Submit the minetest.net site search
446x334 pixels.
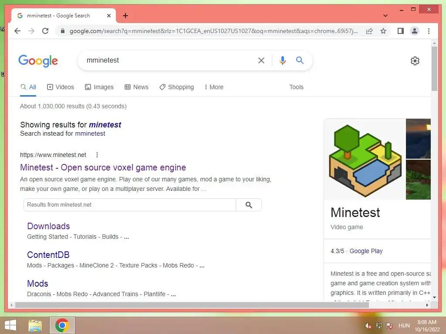pos(249,205)
